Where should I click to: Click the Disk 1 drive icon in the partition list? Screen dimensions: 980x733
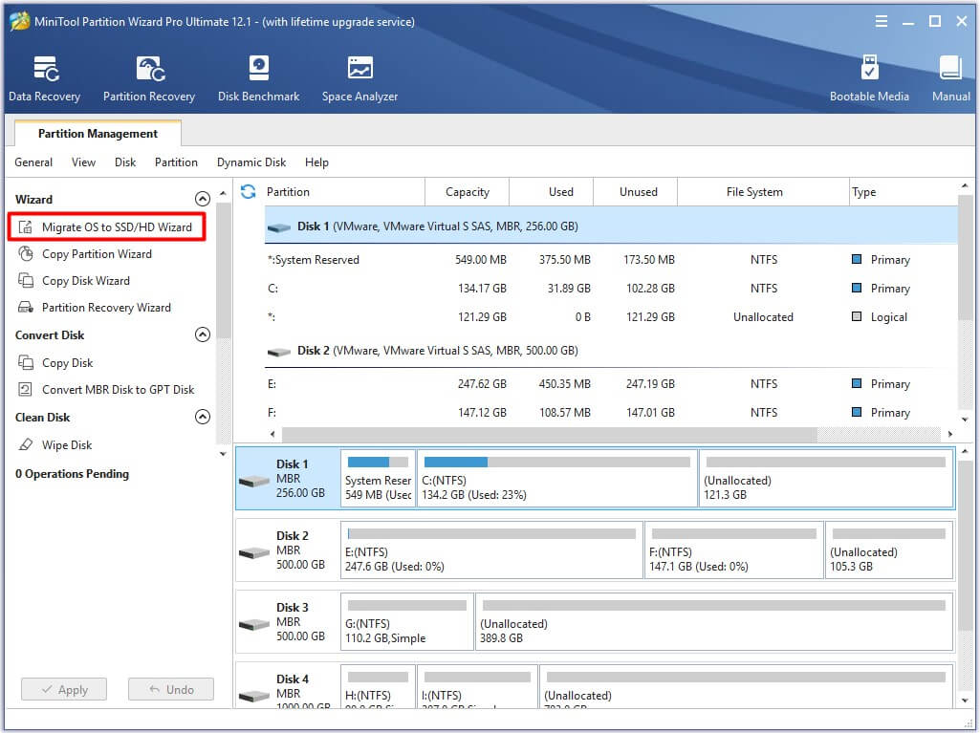[279, 227]
